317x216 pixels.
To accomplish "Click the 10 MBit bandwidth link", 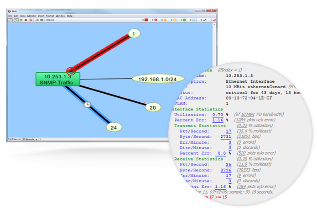I will [x=248, y=115].
